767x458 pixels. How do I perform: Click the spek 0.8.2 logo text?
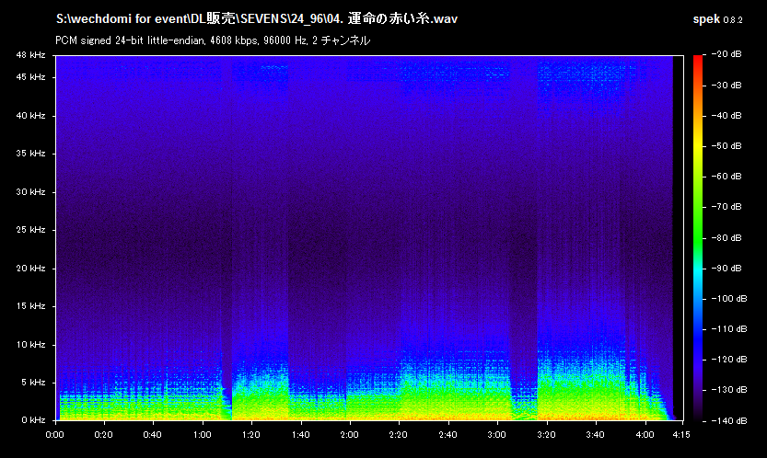(x=717, y=19)
